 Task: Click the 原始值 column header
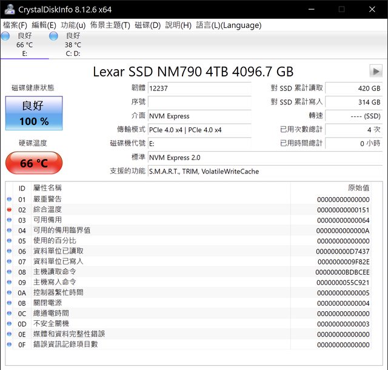click(358, 188)
